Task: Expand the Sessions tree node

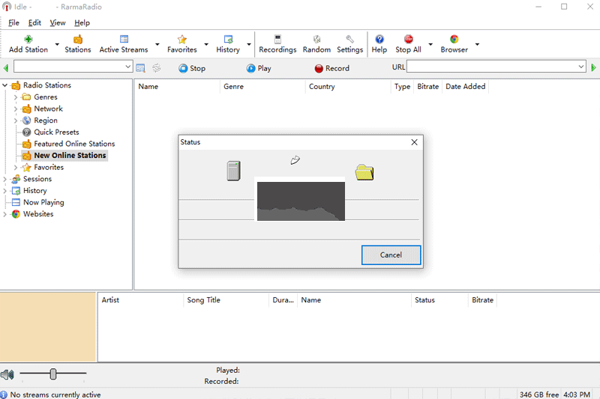Action: 5,179
